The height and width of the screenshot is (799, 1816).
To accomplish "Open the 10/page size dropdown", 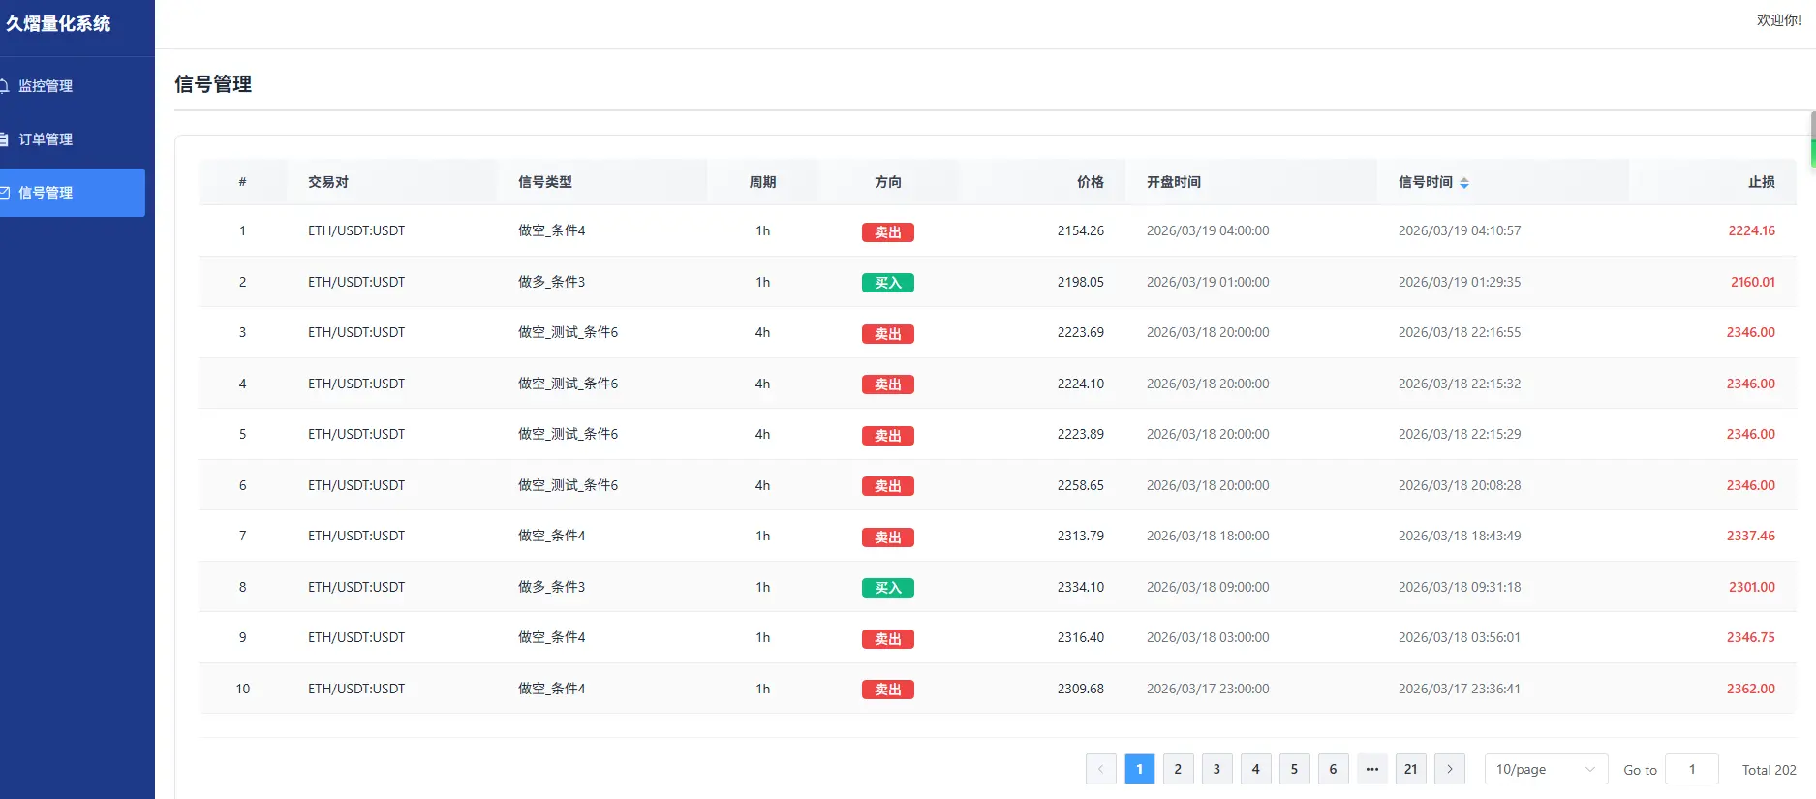I will point(1545,769).
